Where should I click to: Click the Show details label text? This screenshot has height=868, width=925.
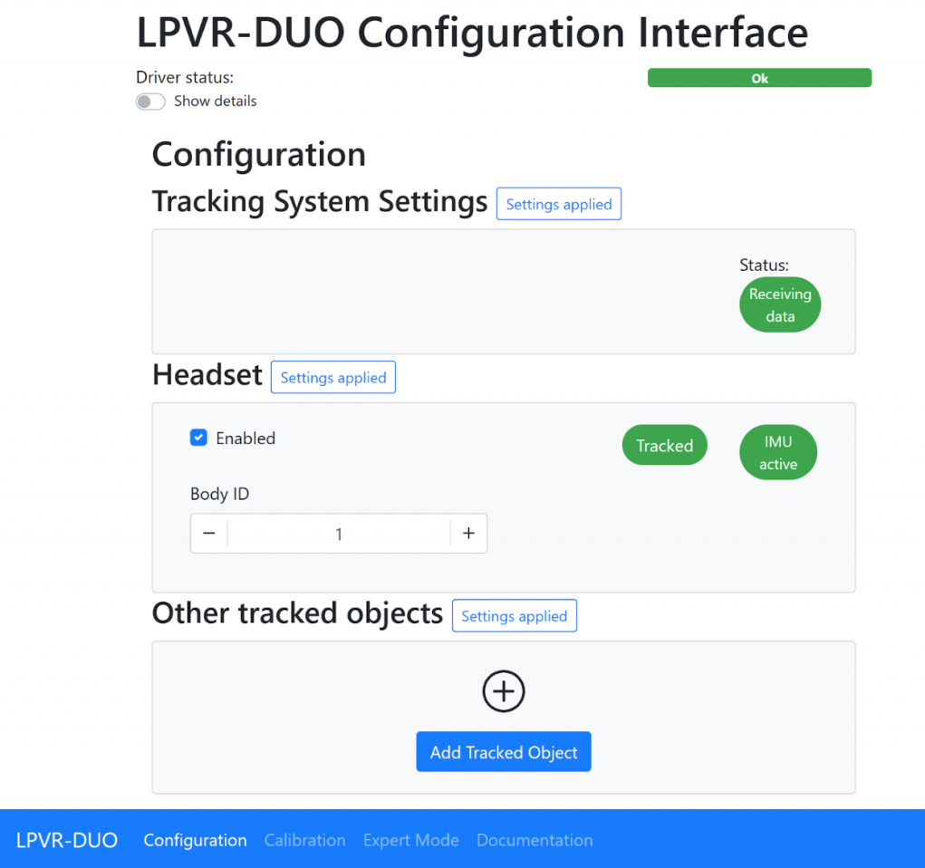(x=216, y=101)
